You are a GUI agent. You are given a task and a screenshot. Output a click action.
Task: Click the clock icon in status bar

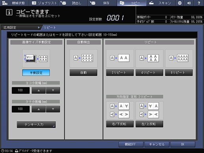[x=2, y=151]
